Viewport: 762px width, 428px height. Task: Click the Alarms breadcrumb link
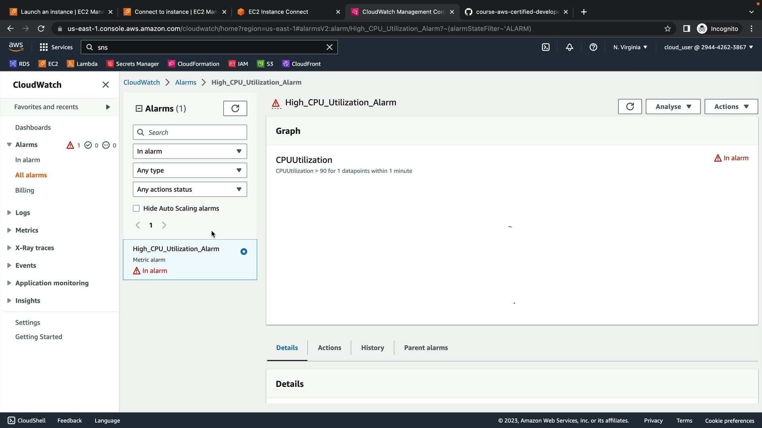coord(186,82)
